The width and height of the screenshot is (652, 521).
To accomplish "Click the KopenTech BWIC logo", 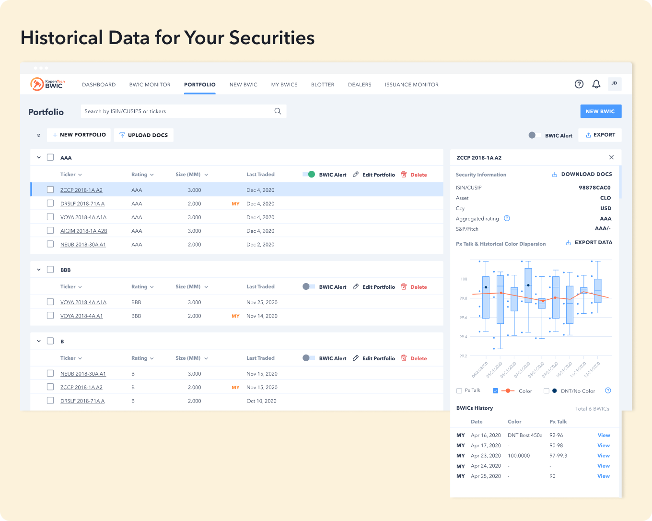I will (x=47, y=84).
